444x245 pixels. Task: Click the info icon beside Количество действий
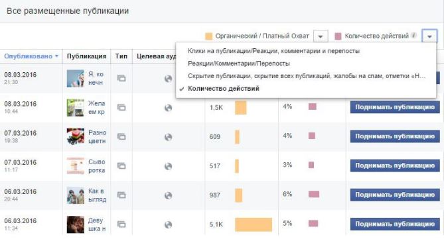[x=413, y=36]
